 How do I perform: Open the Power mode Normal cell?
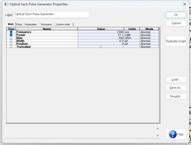(149, 35)
